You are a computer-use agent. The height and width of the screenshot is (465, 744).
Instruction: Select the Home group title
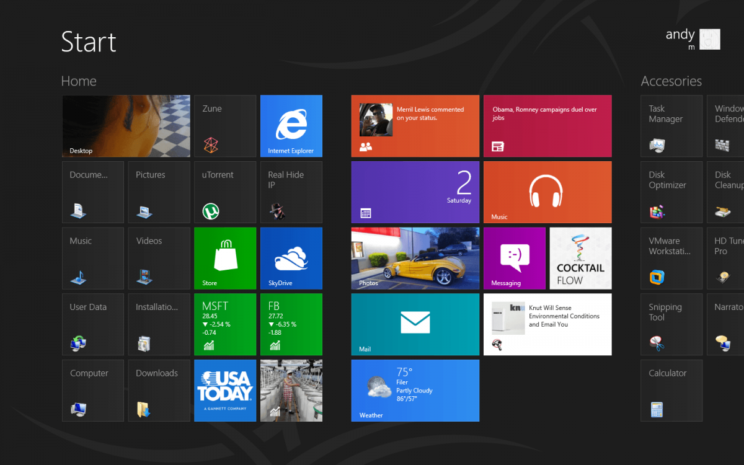pos(79,81)
